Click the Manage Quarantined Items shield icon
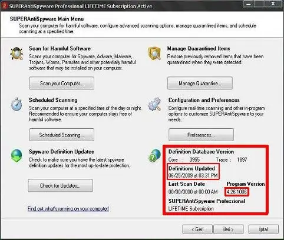Screen dimensions: 284x240 [x=154, y=54]
